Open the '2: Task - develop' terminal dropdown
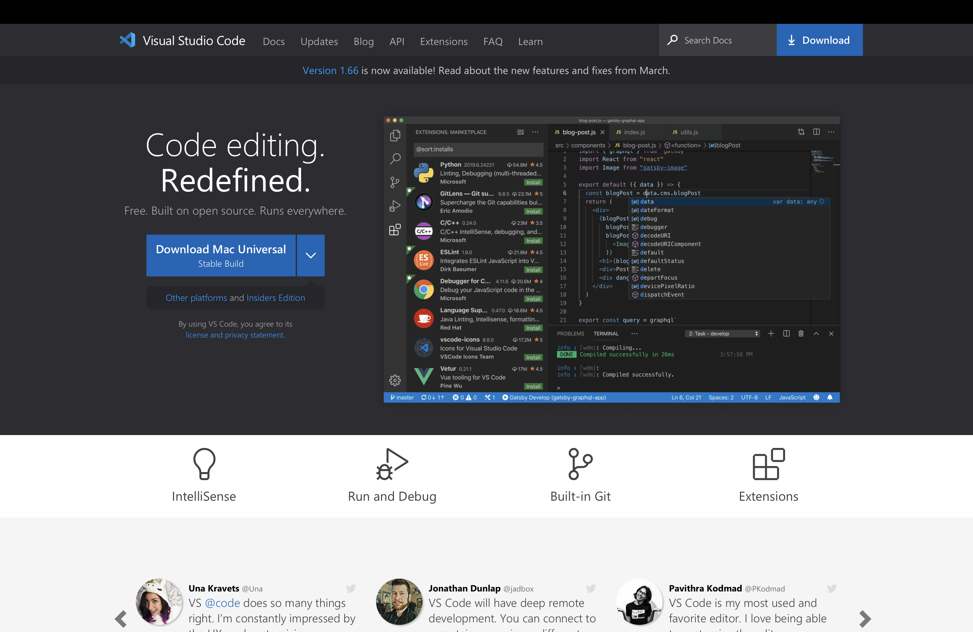Viewport: 973px width, 632px height. coord(722,334)
